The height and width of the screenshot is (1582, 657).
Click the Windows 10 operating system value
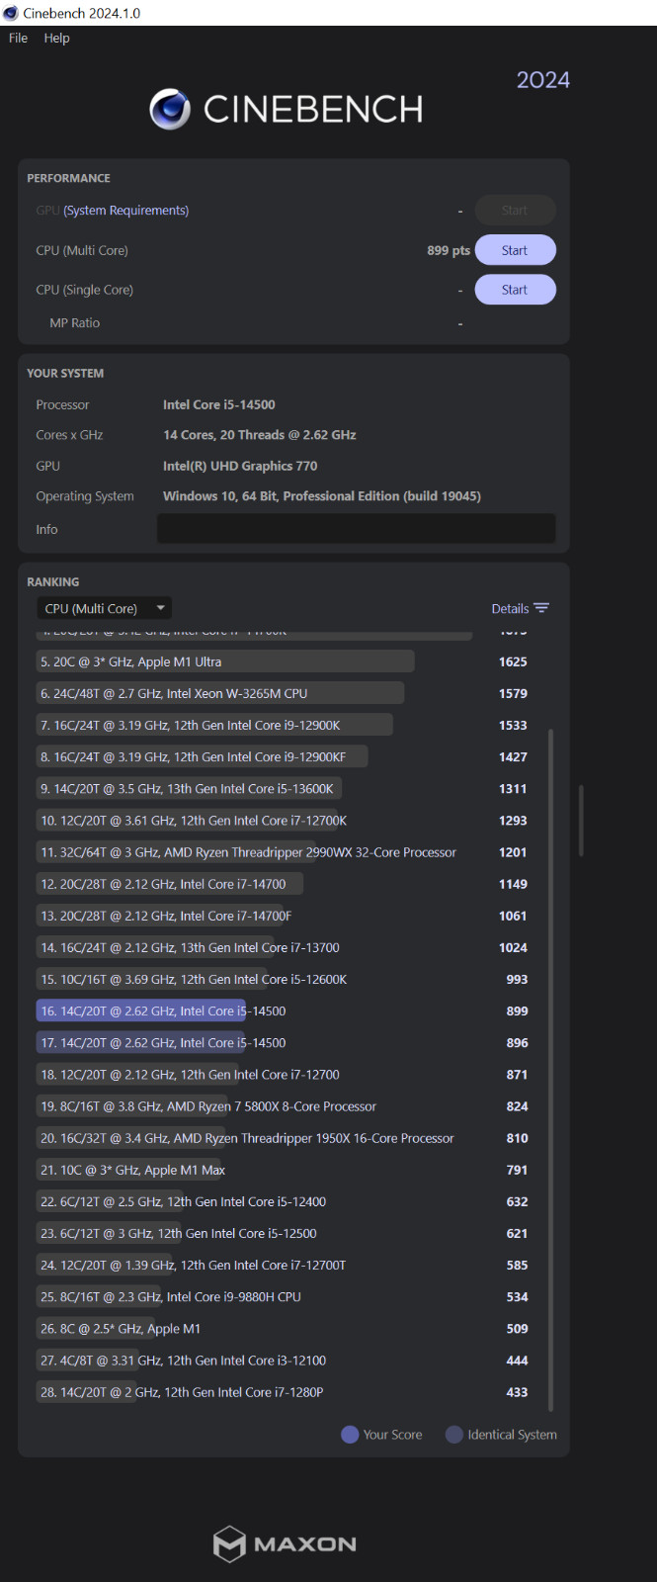point(322,496)
